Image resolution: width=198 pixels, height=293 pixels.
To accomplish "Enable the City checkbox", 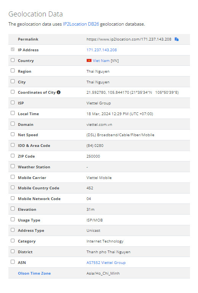I will [x=13, y=81].
